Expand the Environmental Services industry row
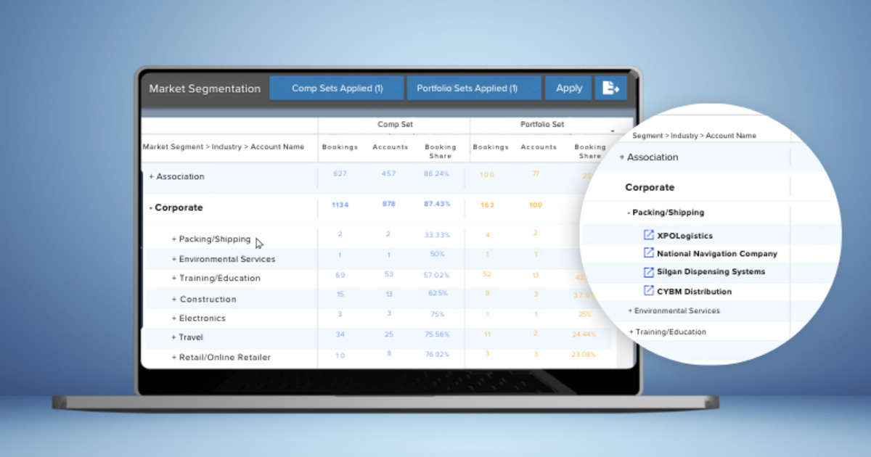Image resolution: width=871 pixels, height=457 pixels. 174,259
